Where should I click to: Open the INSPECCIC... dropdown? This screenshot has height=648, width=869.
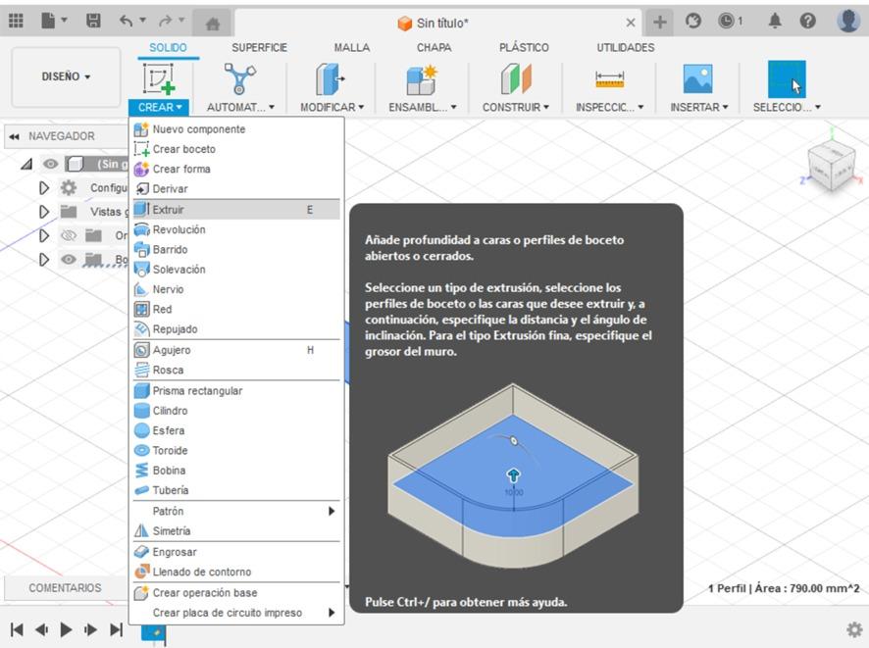point(610,107)
